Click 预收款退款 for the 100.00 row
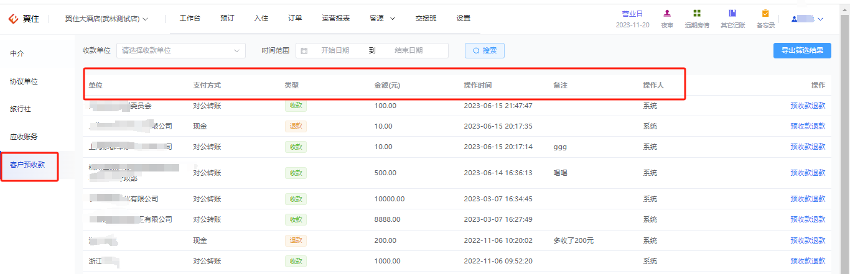This screenshot has height=274, width=850. (808, 106)
